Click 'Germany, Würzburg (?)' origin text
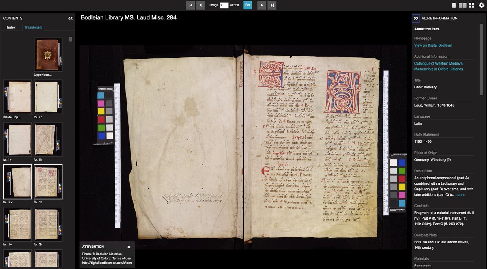Image resolution: width=487 pixels, height=269 pixels. pyautogui.click(x=433, y=160)
